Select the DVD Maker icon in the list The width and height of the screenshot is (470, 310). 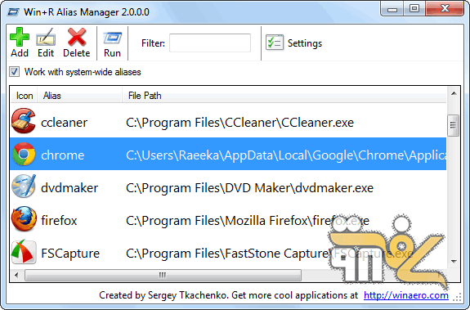[x=24, y=186]
